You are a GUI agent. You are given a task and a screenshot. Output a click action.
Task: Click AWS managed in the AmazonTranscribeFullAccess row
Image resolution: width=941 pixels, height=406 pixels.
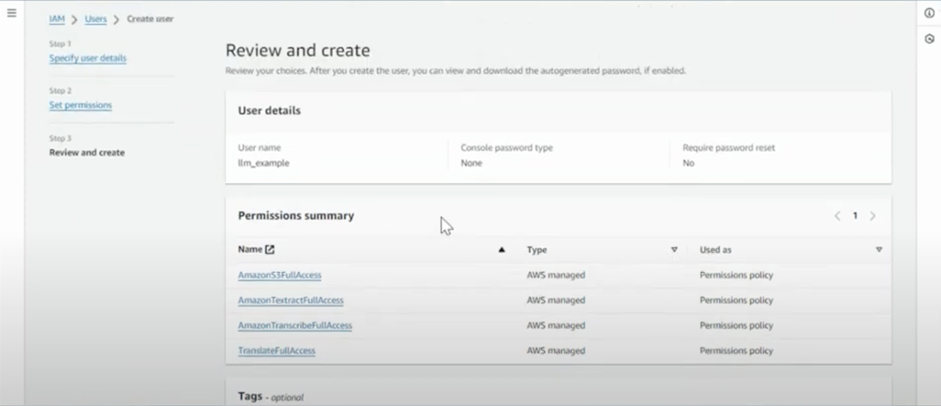pyautogui.click(x=556, y=325)
